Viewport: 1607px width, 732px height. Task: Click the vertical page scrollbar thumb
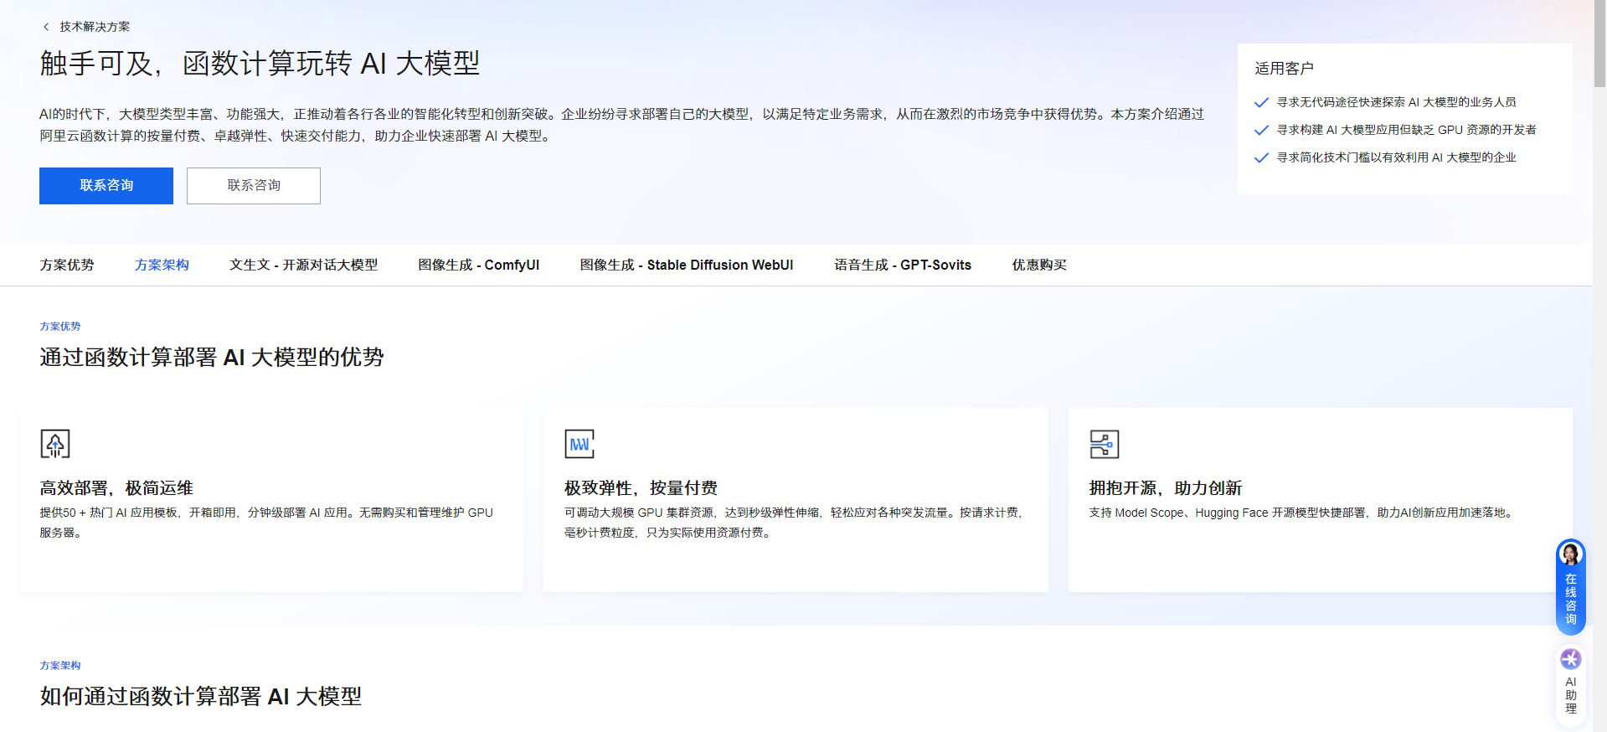pos(1599,44)
